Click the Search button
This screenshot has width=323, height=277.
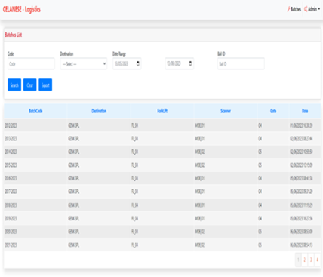14,85
